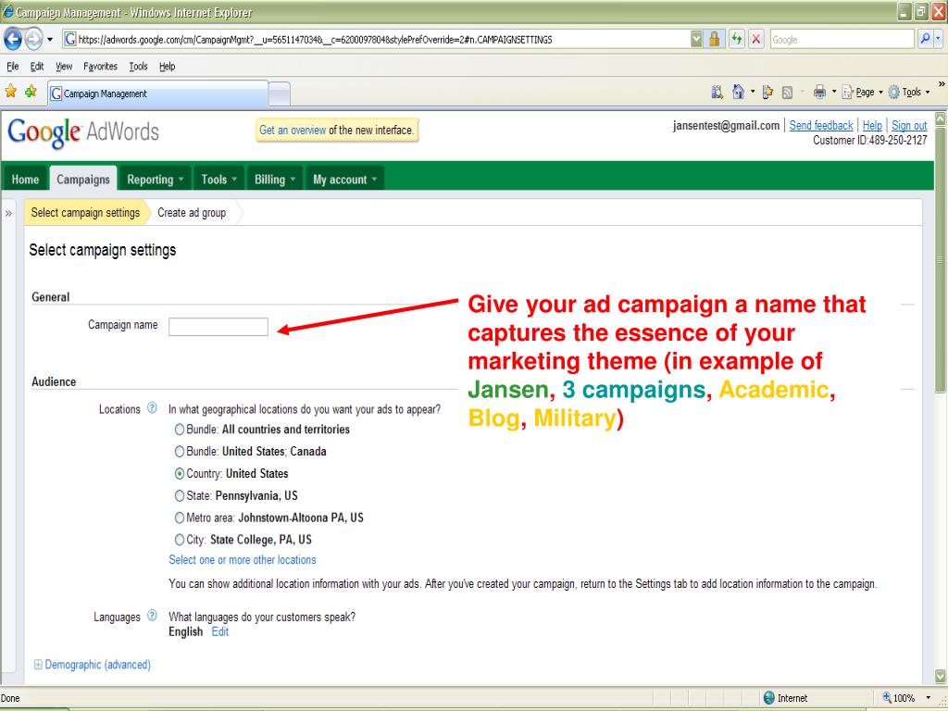
Task: Click the Sign out link
Action: pos(909,125)
